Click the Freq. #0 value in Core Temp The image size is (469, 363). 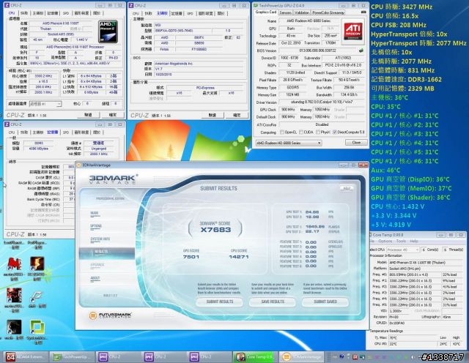pyautogui.click(x=415, y=274)
